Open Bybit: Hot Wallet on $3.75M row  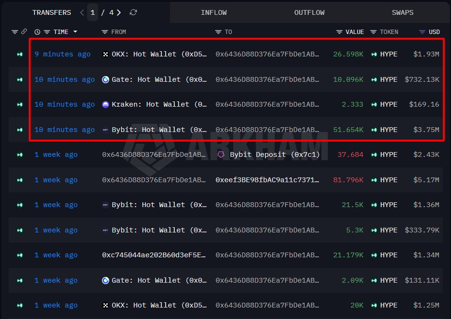coord(159,130)
